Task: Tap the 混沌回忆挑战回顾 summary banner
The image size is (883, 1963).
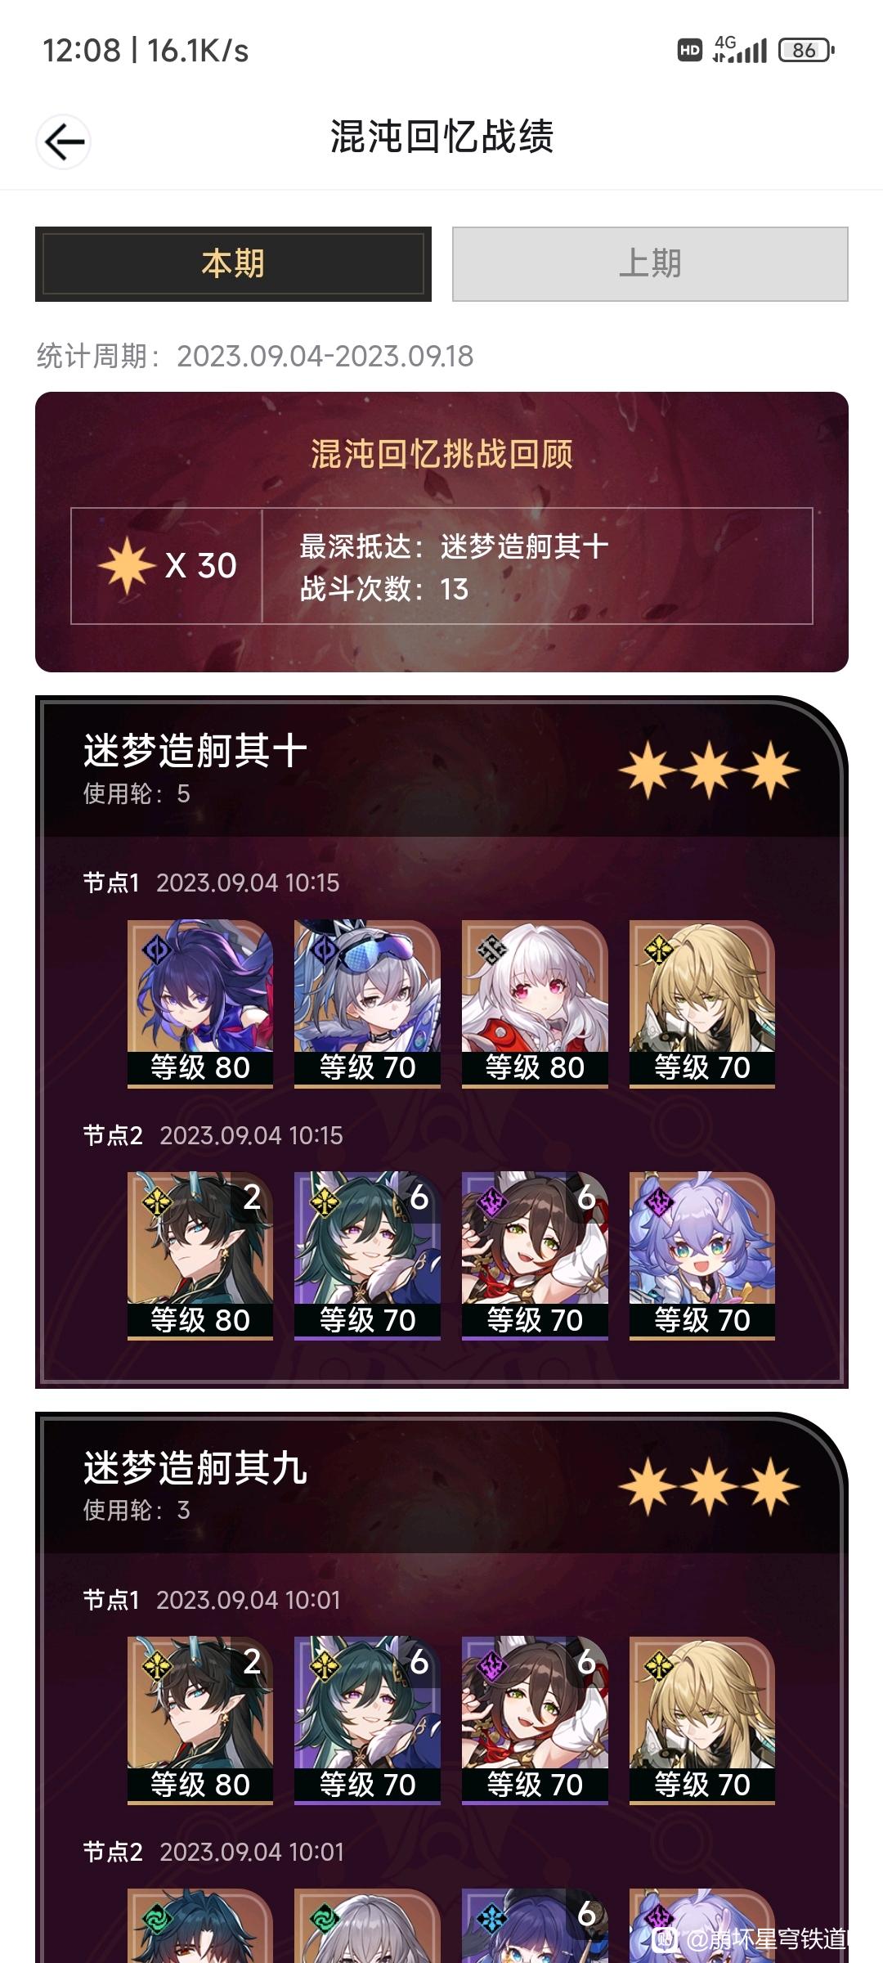Action: pos(441,532)
